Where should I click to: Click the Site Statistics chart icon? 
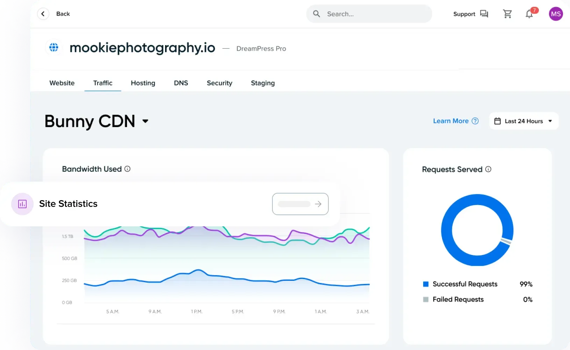(22, 204)
